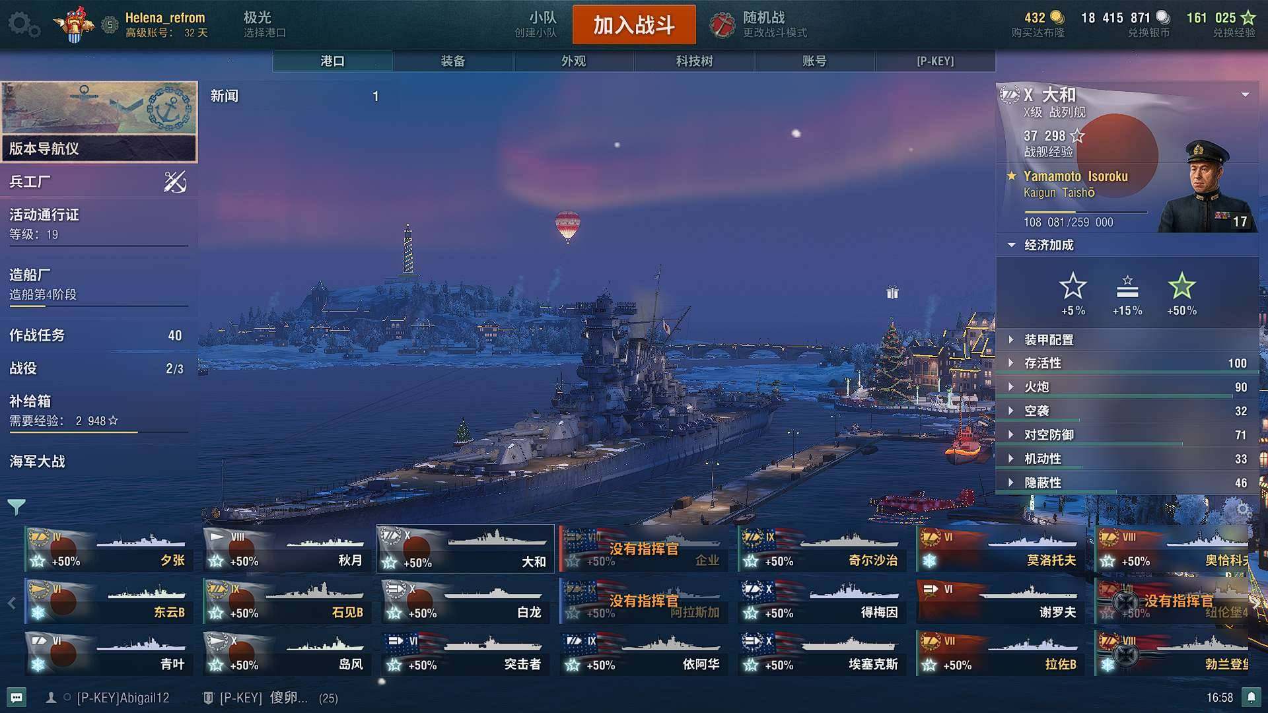The height and width of the screenshot is (713, 1268).
Task: Click the random battle mode icon
Action: click(722, 25)
